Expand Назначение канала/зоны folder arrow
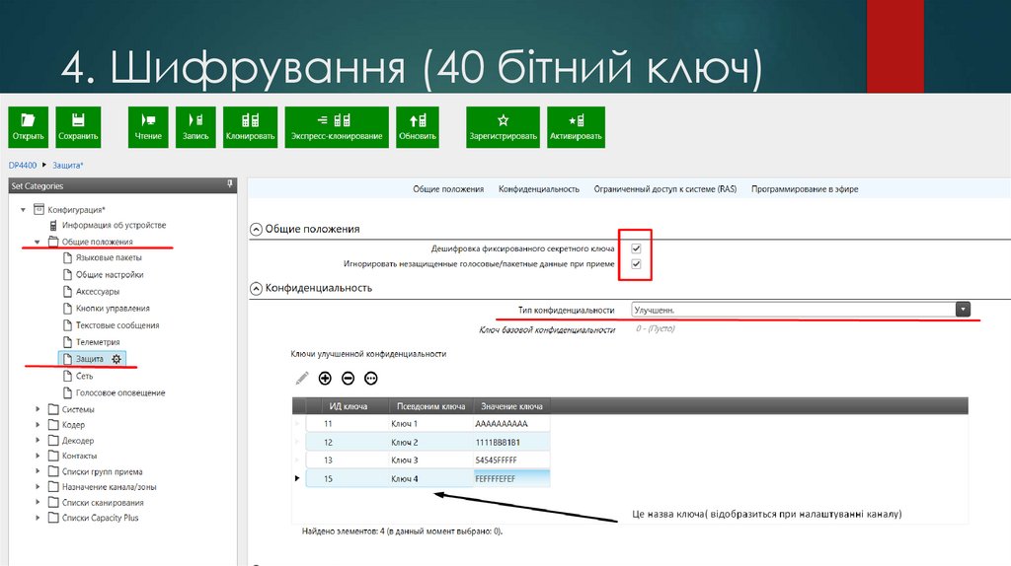The height and width of the screenshot is (566, 1011). [x=38, y=487]
